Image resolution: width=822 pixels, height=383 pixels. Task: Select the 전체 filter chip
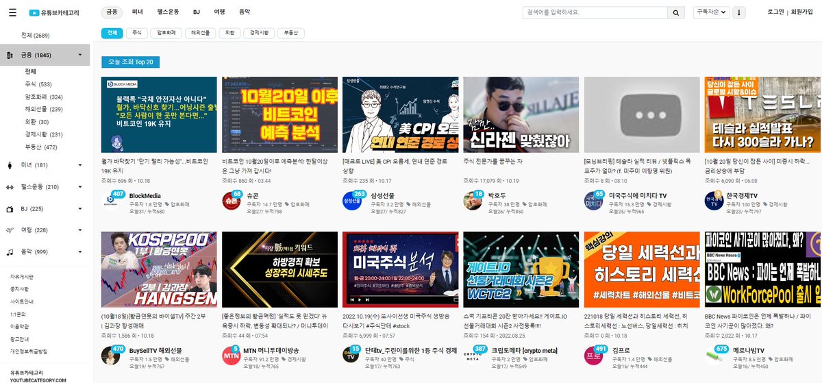[112, 33]
